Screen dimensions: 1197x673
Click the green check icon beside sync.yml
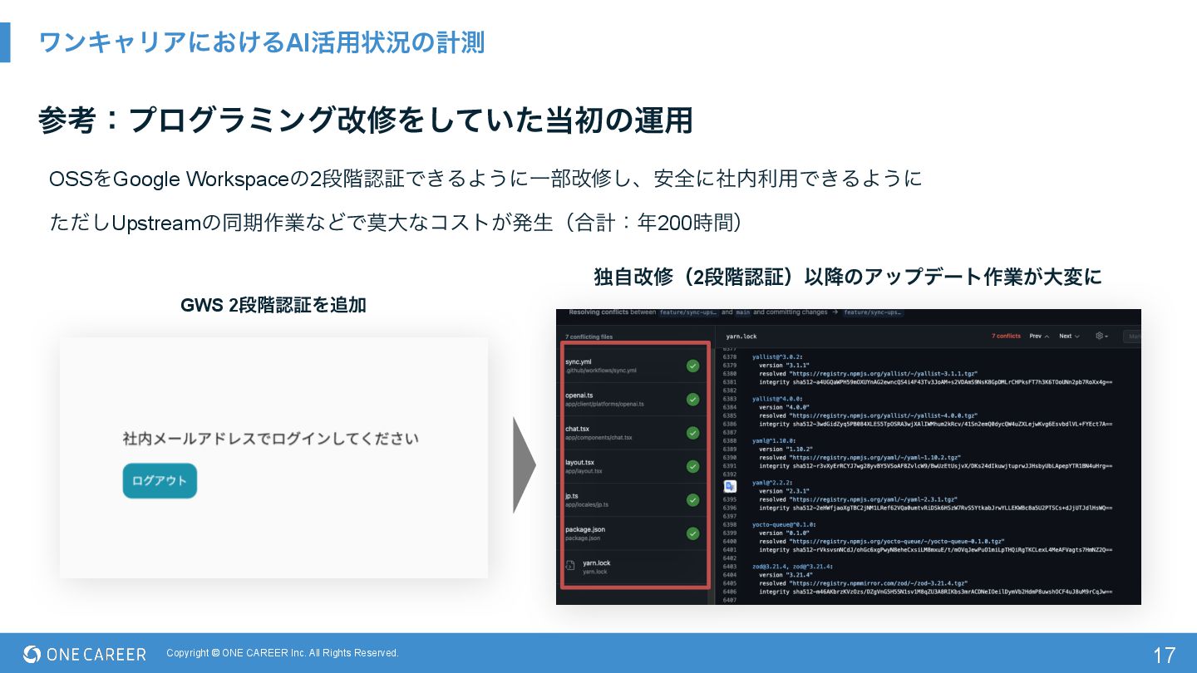(692, 366)
